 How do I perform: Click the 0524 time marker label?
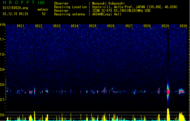pos(75,26)
